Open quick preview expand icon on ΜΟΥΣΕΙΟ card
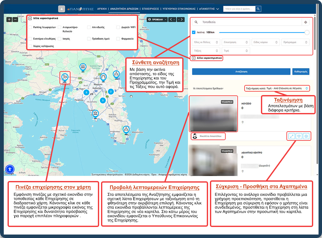 pos(291,136)
